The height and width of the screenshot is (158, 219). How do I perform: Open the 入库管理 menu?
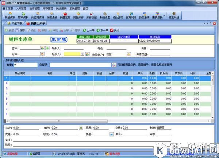coord(21,8)
